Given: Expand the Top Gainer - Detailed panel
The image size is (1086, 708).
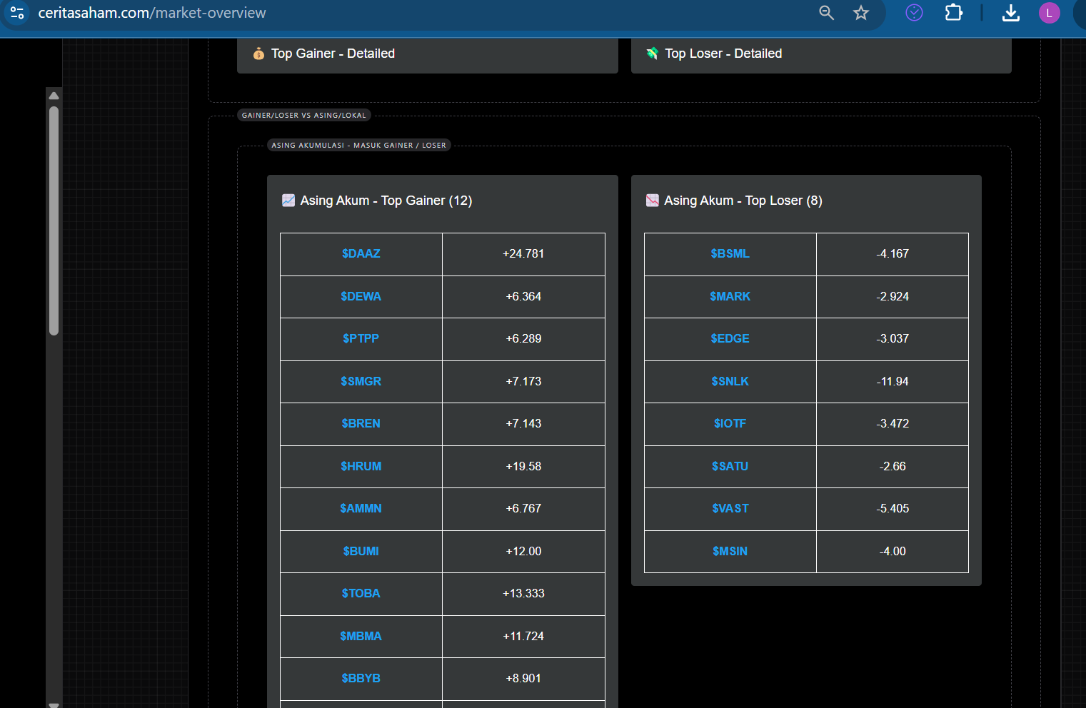Looking at the screenshot, I should point(427,54).
